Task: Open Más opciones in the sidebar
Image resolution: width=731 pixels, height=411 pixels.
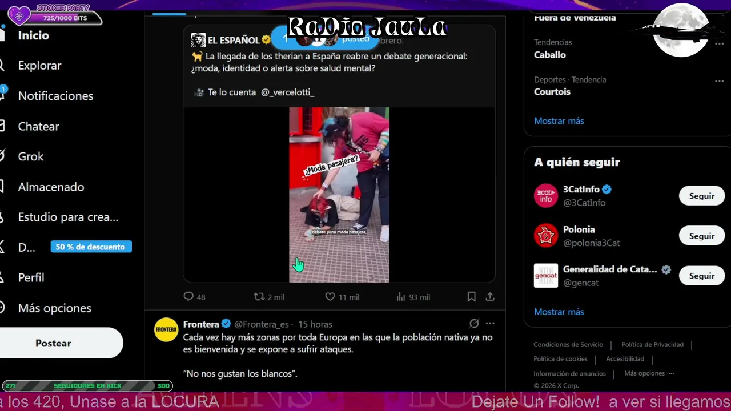Action: coord(54,308)
